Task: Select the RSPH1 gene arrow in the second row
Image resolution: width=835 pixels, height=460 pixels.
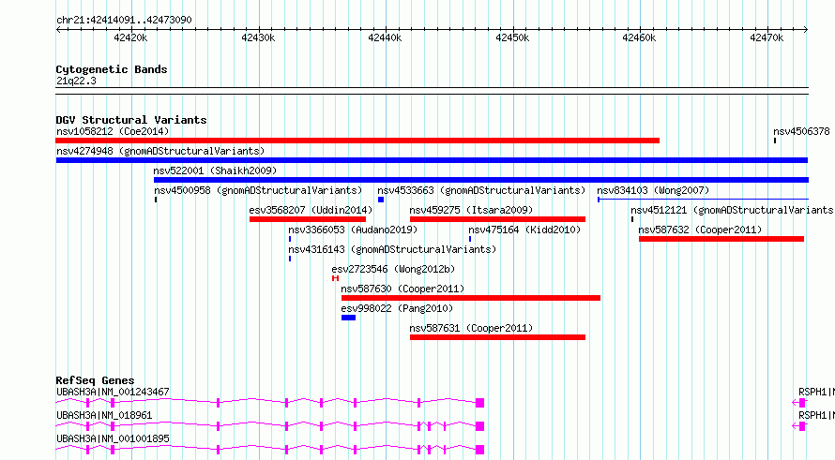Action: pyautogui.click(x=799, y=426)
